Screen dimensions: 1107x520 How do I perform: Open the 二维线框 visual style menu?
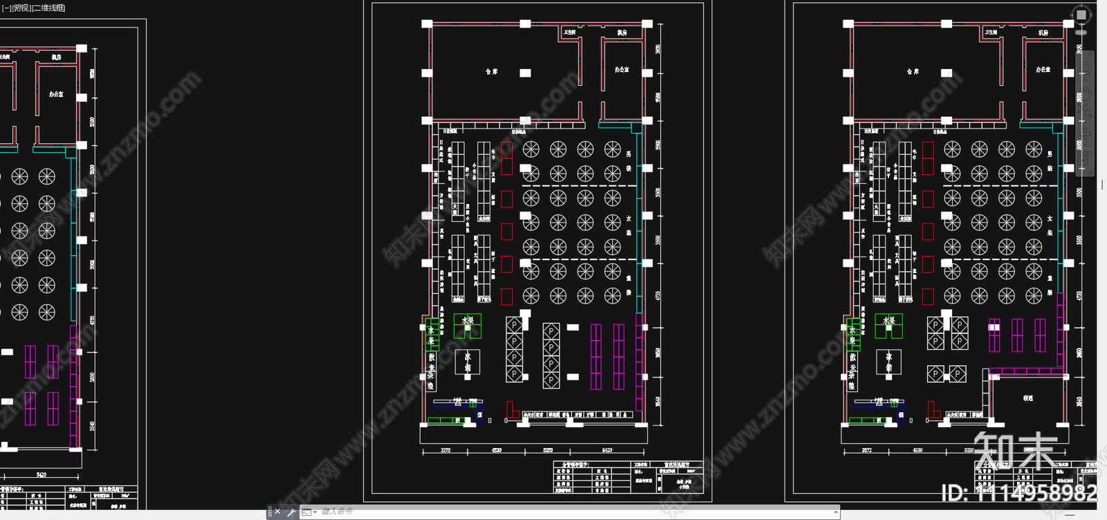[x=48, y=8]
